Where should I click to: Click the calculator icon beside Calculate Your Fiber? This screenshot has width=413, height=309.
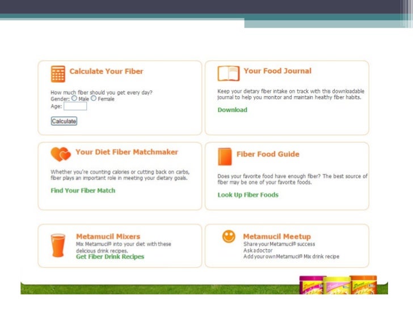click(58, 74)
